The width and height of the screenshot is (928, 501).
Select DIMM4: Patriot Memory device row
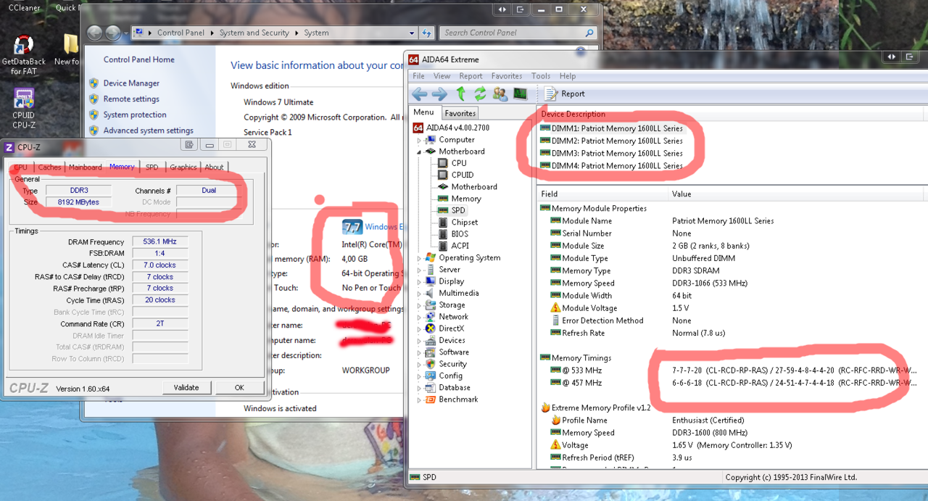click(x=611, y=165)
